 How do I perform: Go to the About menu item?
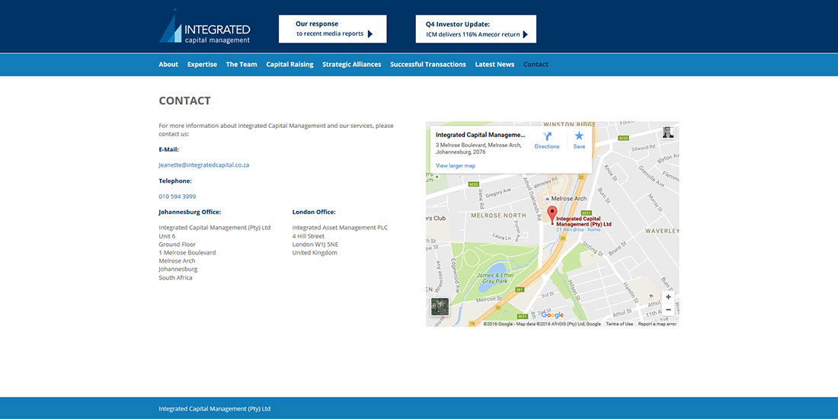pos(168,64)
